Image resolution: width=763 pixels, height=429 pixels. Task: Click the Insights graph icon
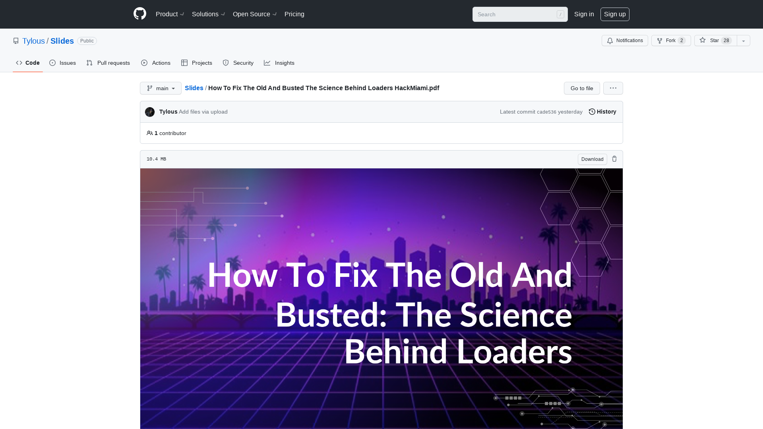pos(267,63)
